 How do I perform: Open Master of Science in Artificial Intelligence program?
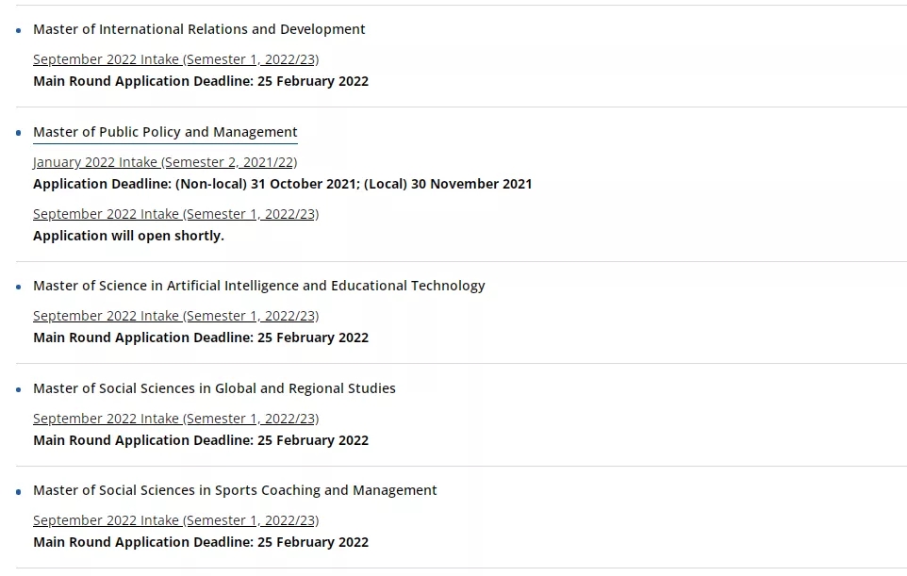click(258, 286)
